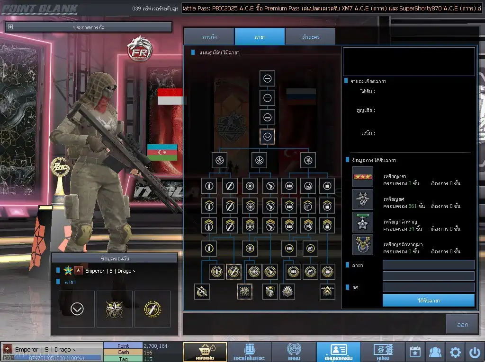This screenshot has height=362, width=485.
Task: Click equipped chevron title slot in my info
Action: pos(77,309)
